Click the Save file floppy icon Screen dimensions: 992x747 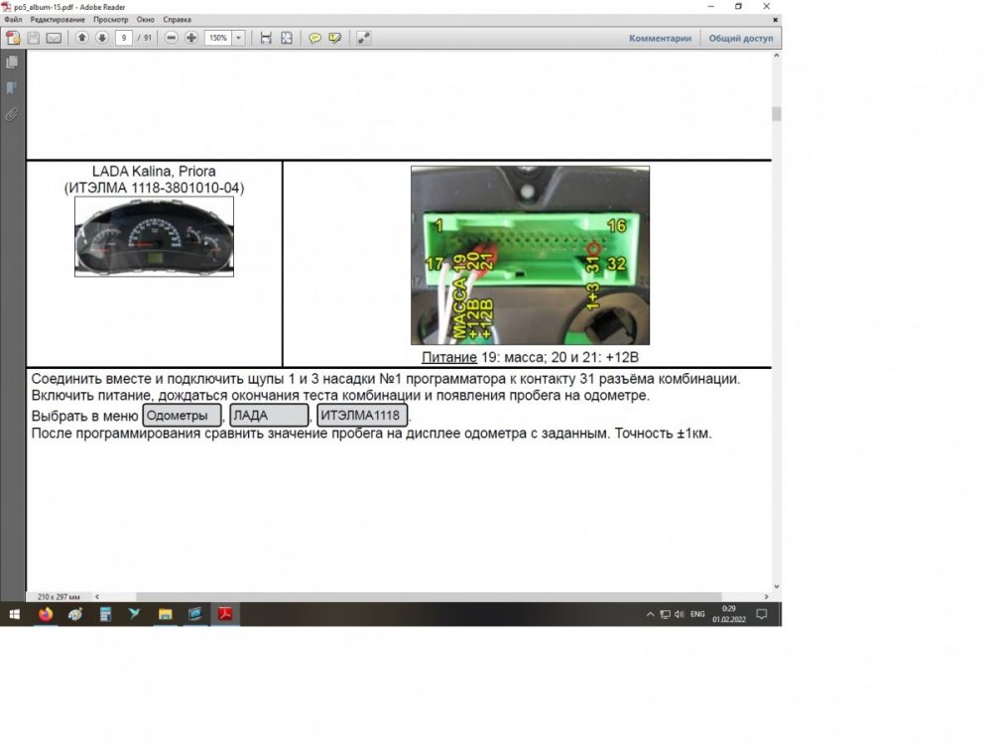tap(34, 38)
